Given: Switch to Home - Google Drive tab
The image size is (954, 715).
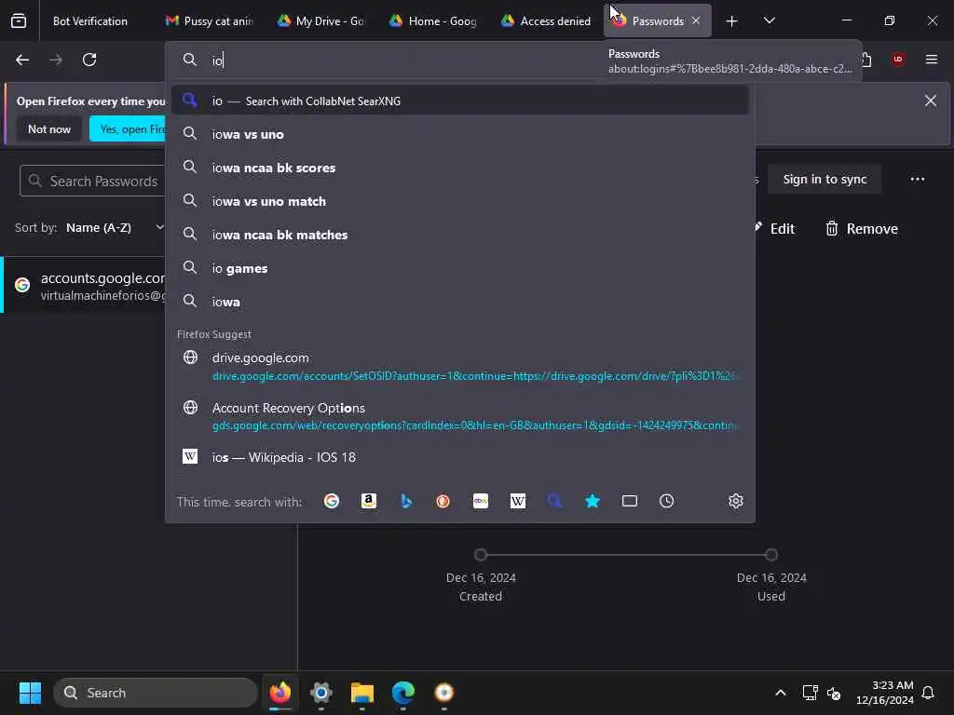Looking at the screenshot, I should (x=433, y=20).
